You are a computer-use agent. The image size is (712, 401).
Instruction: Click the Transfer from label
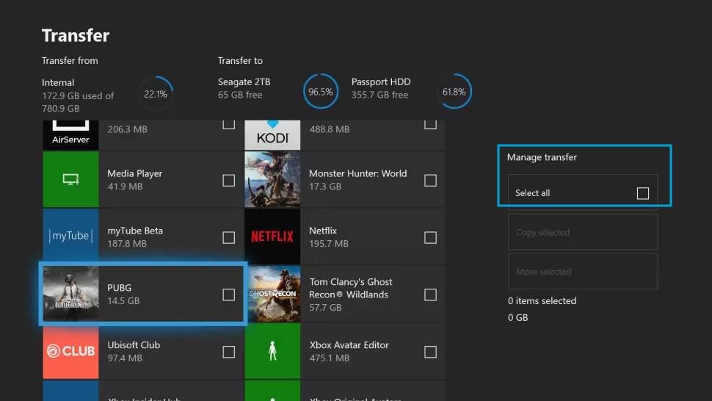point(70,60)
